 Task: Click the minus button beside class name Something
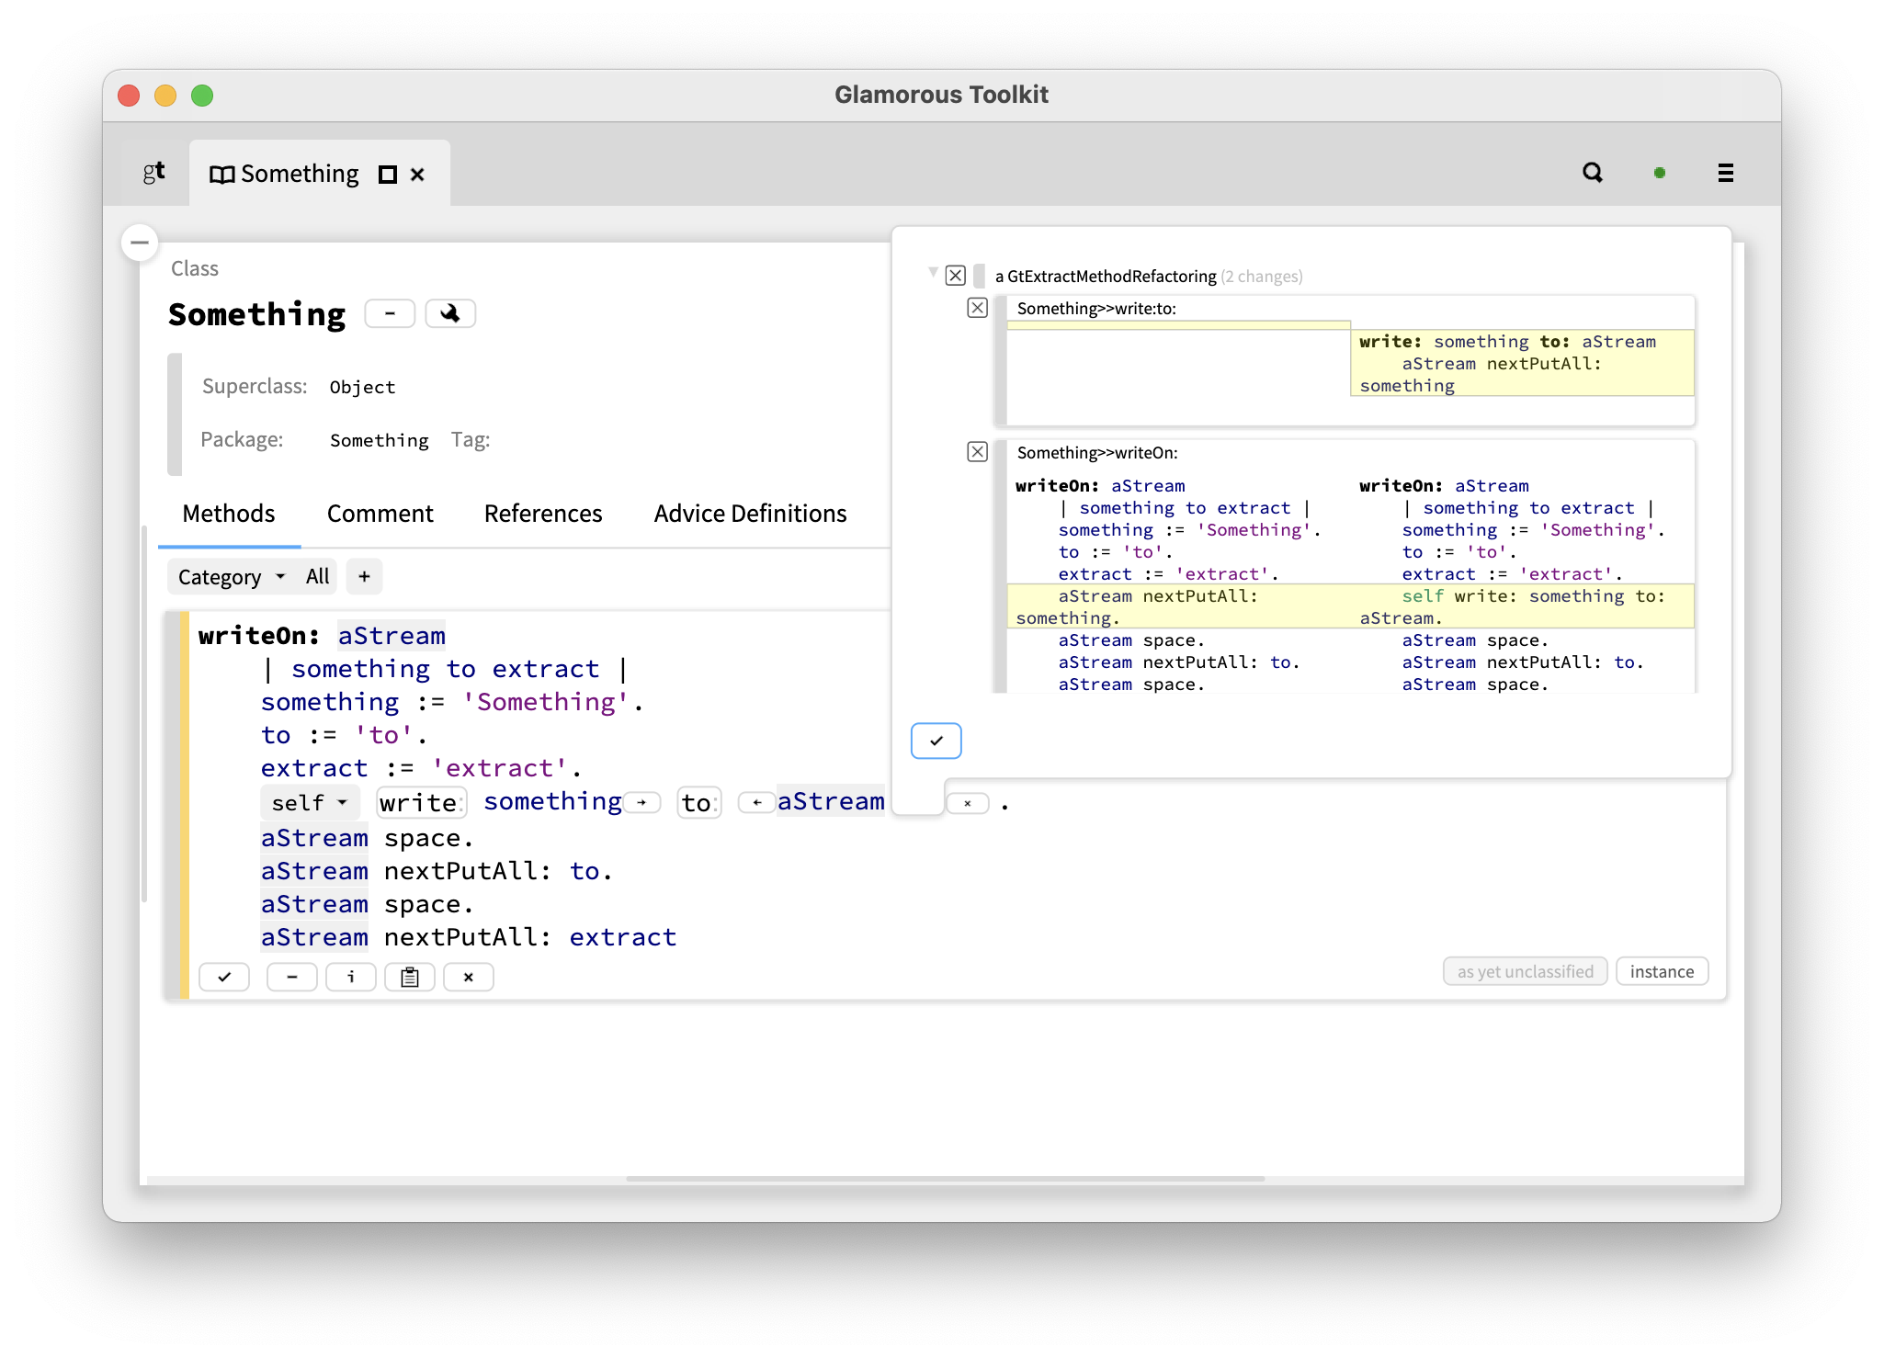pyautogui.click(x=390, y=313)
